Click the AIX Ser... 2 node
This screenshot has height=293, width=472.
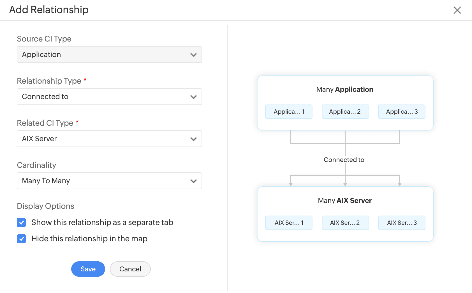point(345,223)
